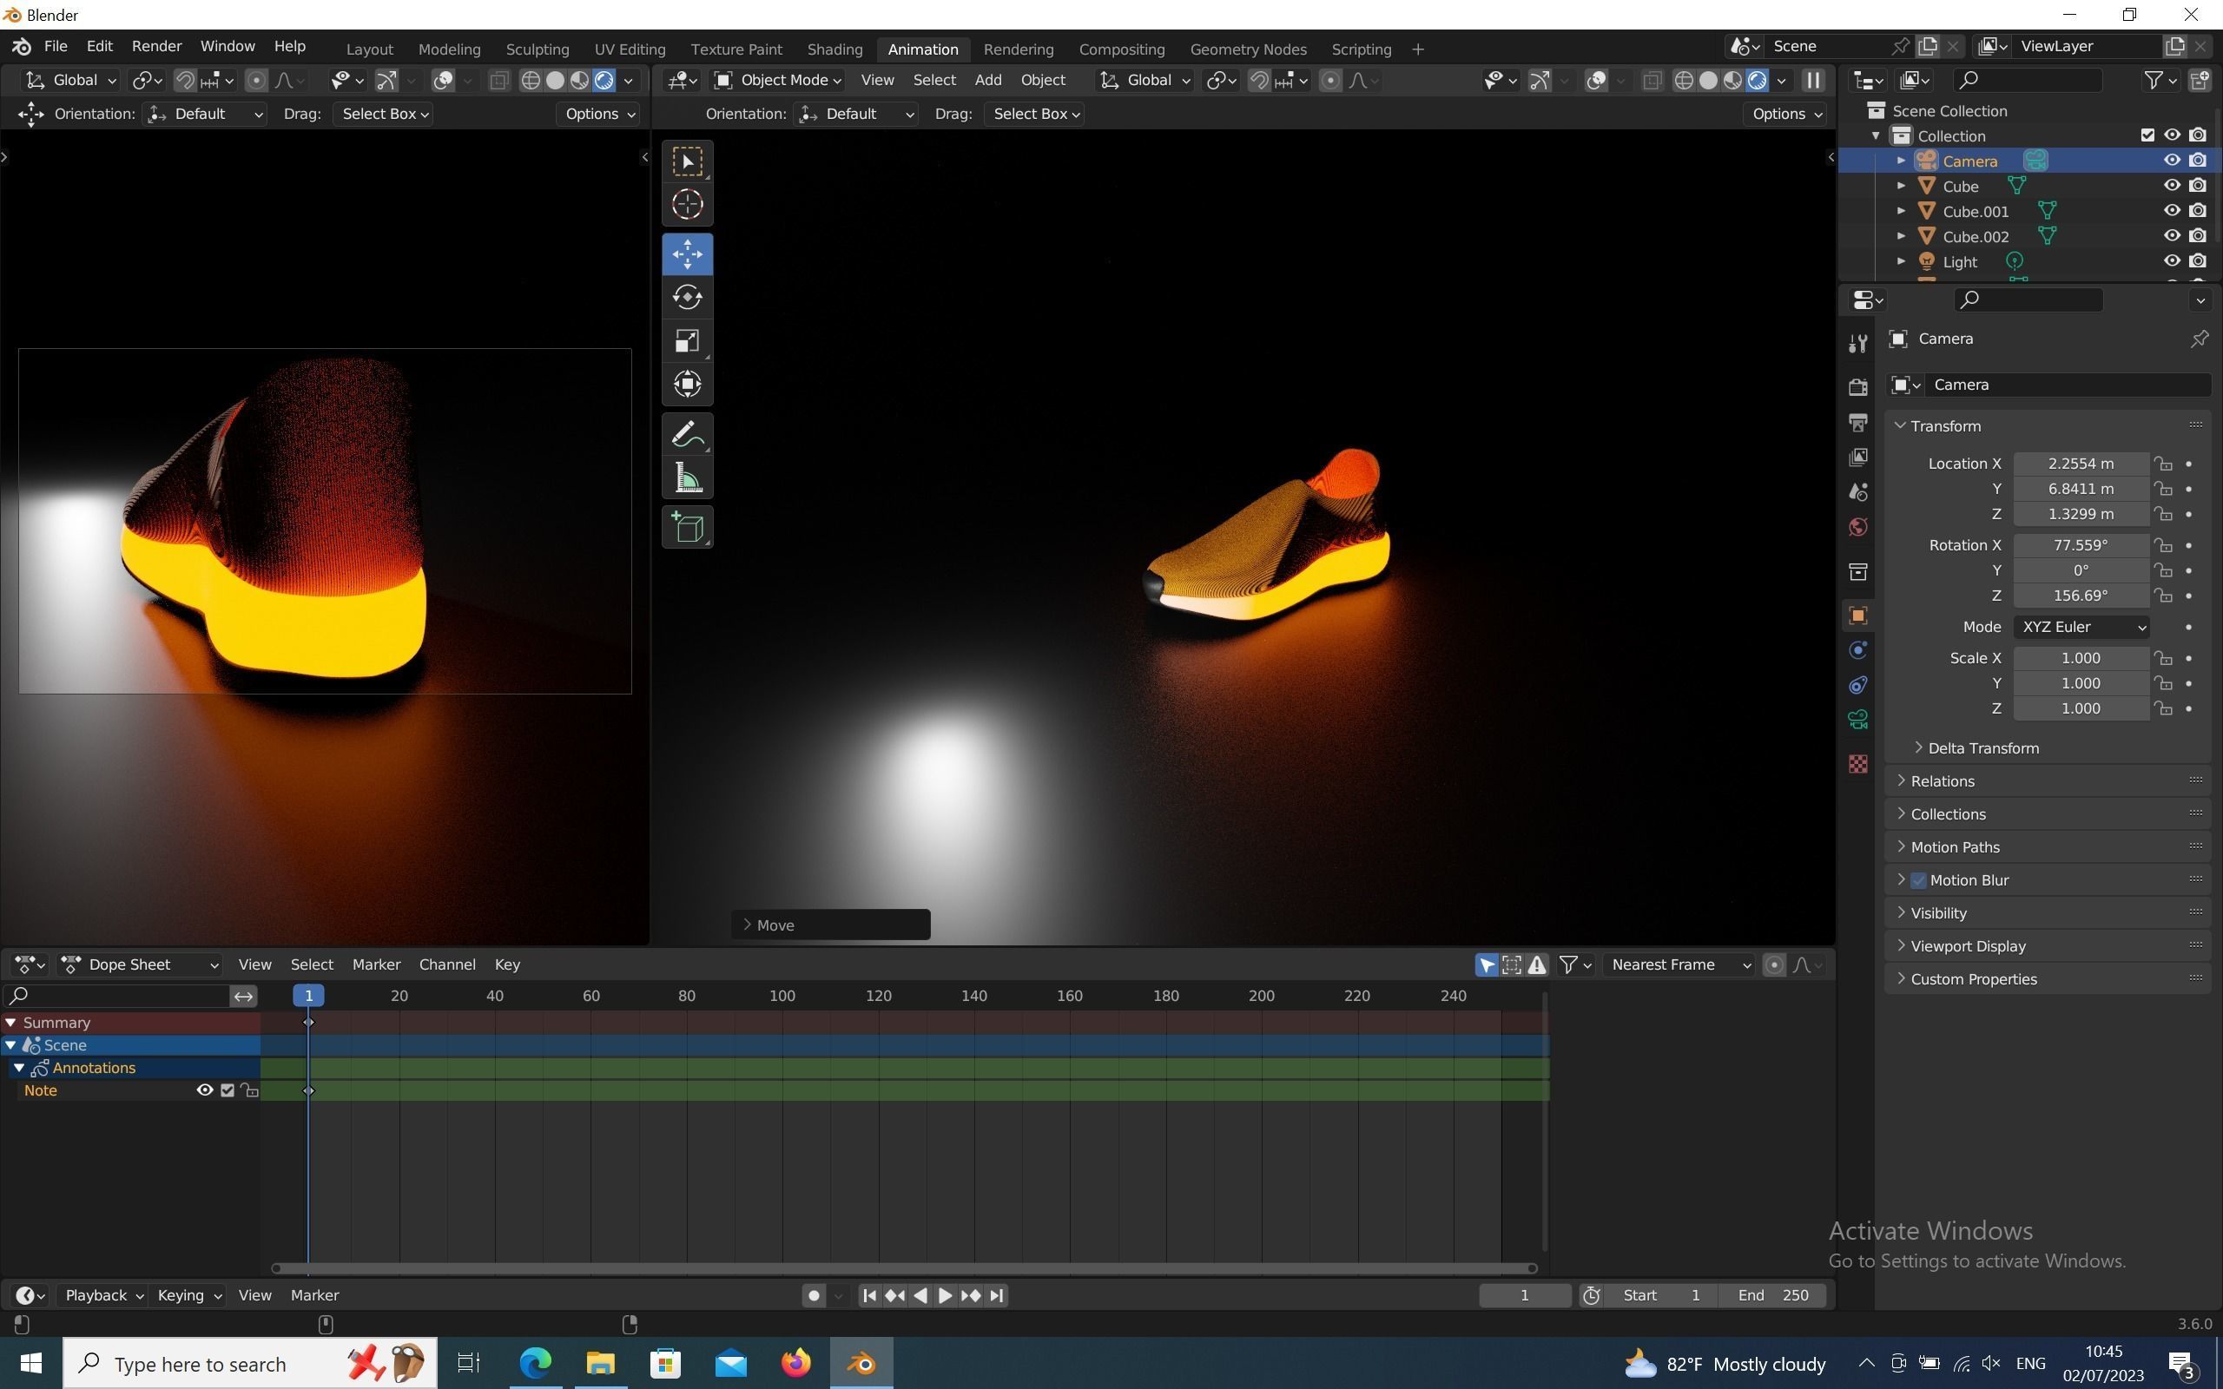2223x1389 pixels.
Task: Open the Dope Sheet Key menu
Action: pos(507,964)
